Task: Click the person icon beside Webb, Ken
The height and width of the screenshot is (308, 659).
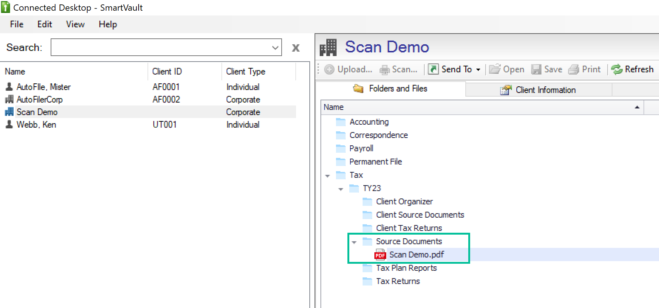Action: coord(9,124)
